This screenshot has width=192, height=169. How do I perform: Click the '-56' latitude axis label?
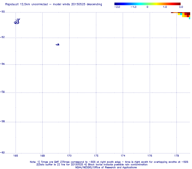[2, 92]
